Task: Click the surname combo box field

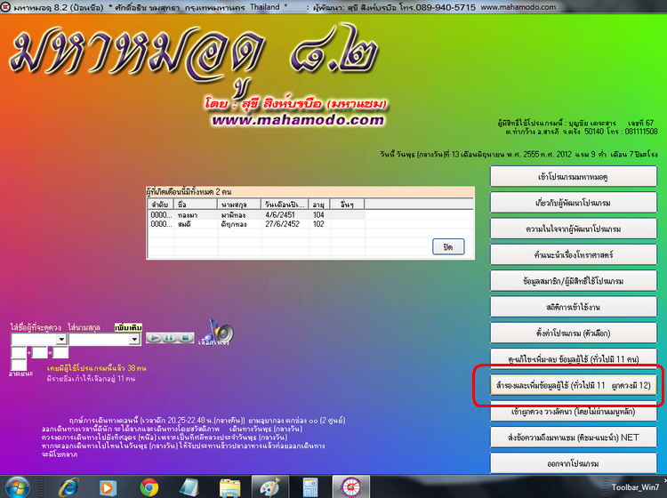Action: (105, 339)
